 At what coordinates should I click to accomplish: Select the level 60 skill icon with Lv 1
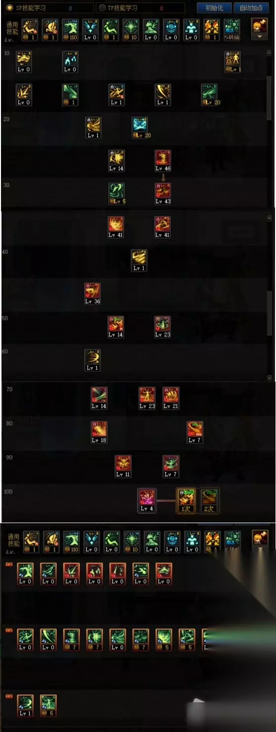92,360
